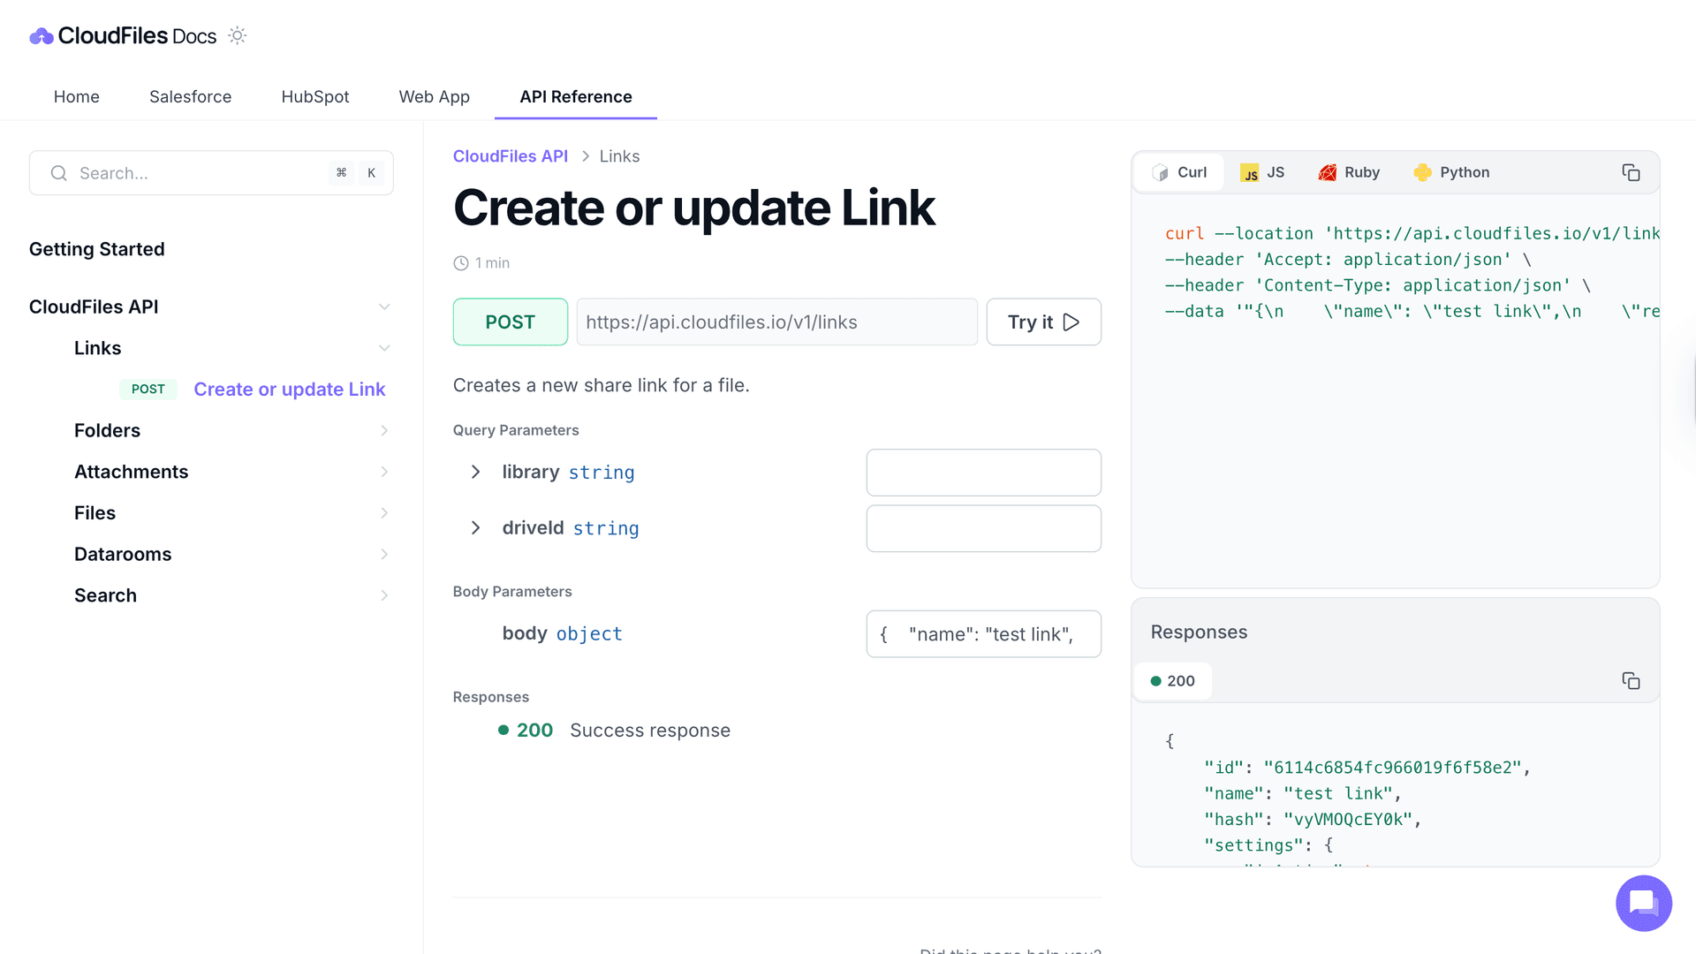Select the API Reference tab

[x=576, y=96]
